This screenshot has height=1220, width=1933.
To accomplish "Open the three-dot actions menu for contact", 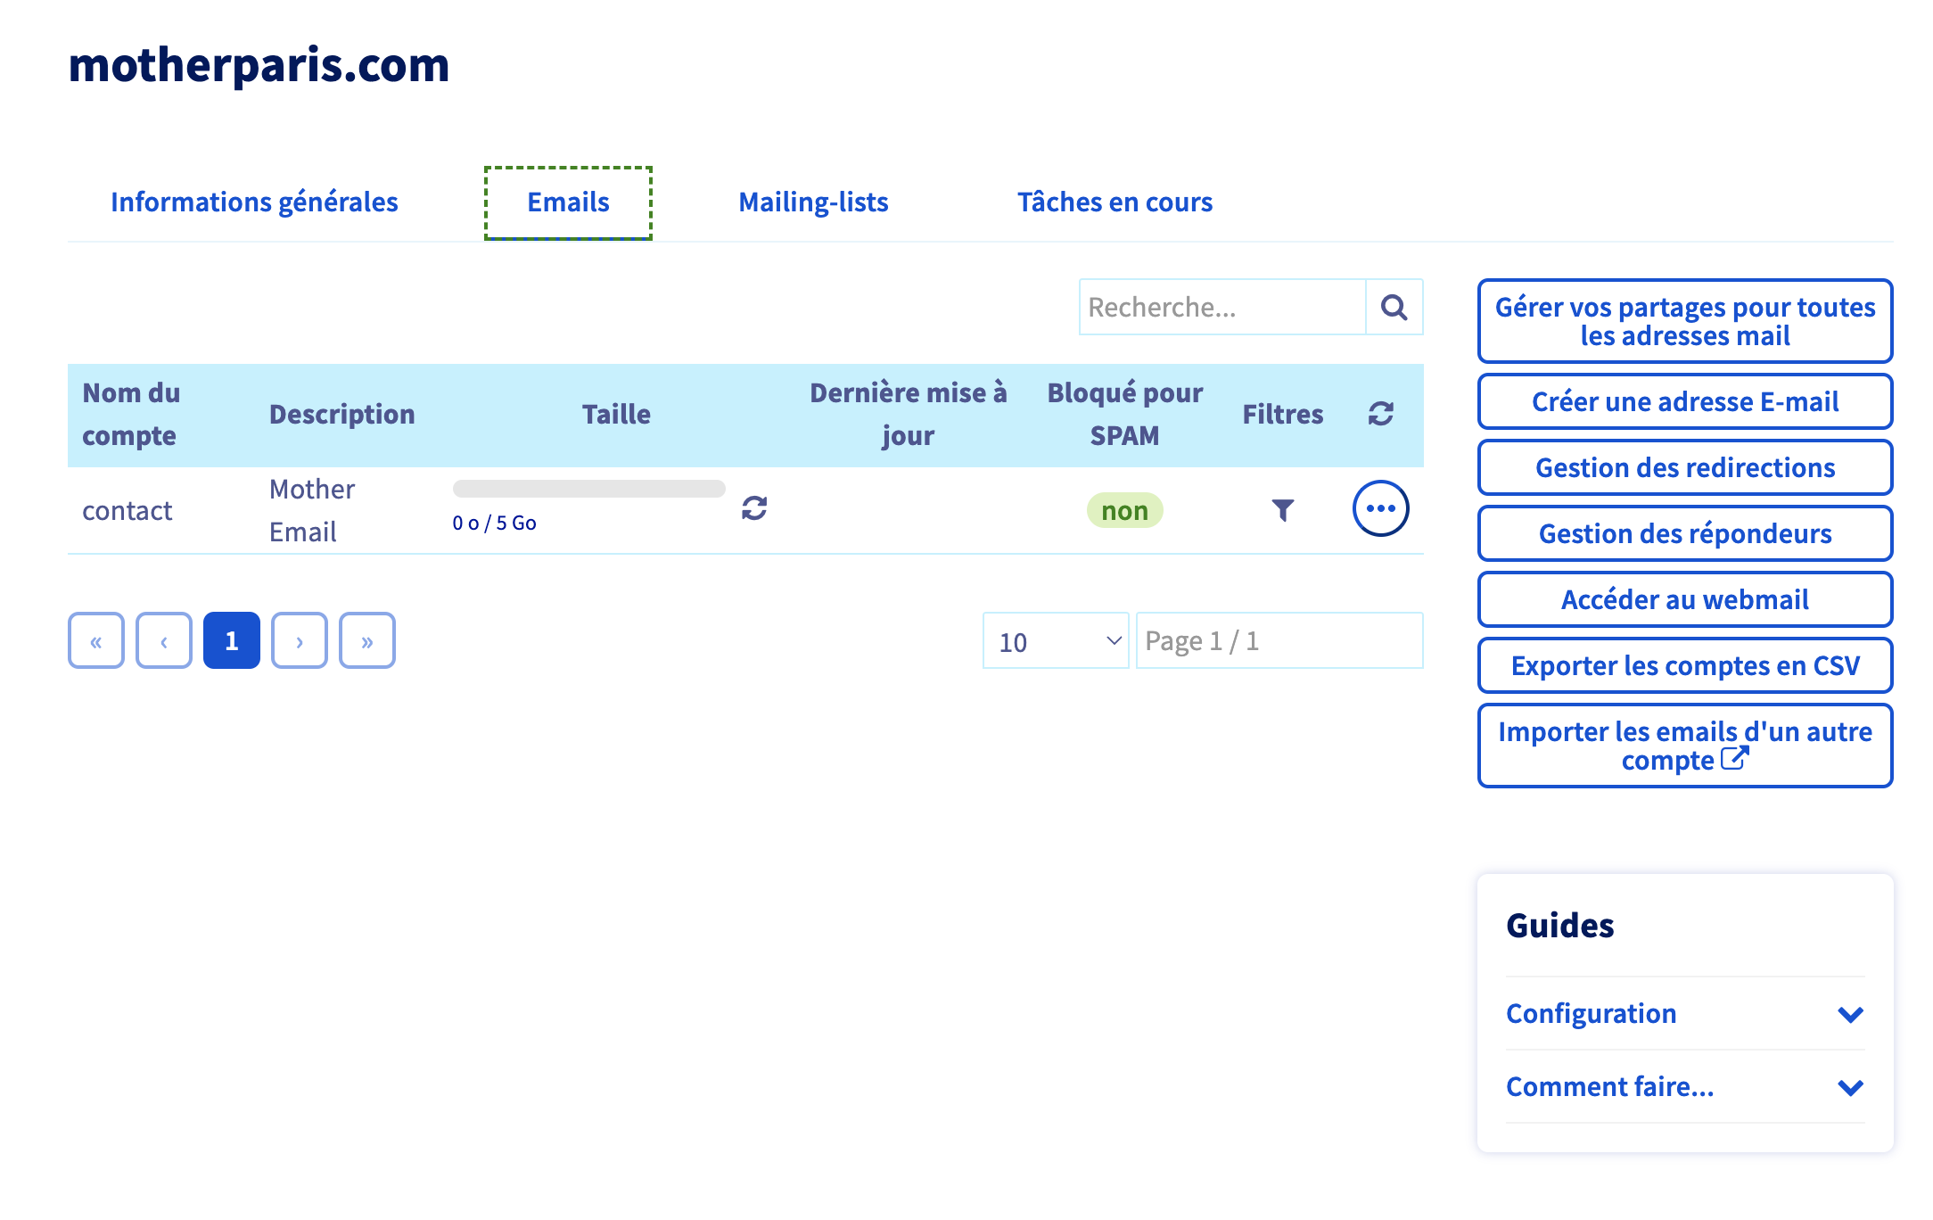I will pos(1380,508).
